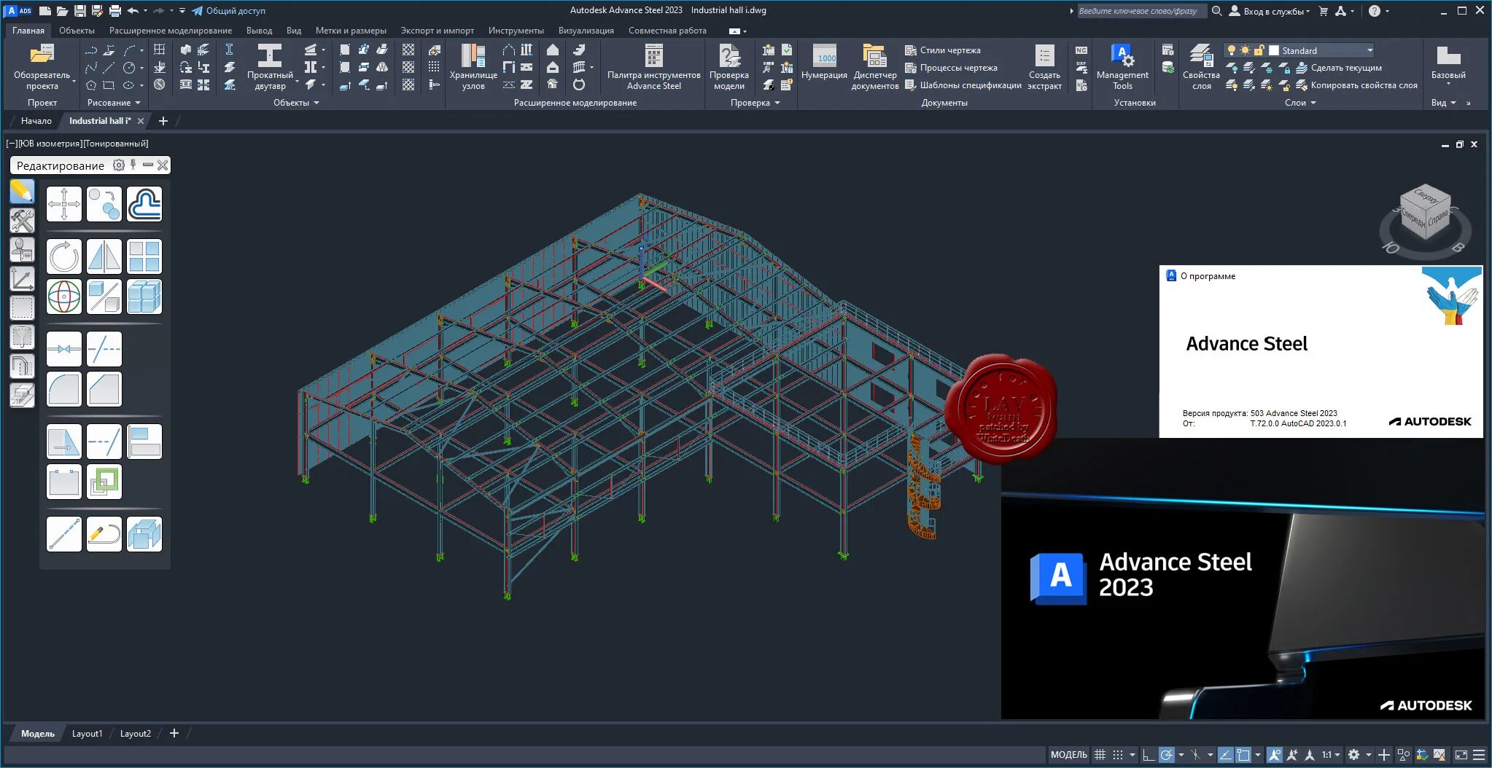Viewport: 1492px width, 768px height.
Task: Choose the Rotate tool in the editing palette
Action: click(64, 256)
